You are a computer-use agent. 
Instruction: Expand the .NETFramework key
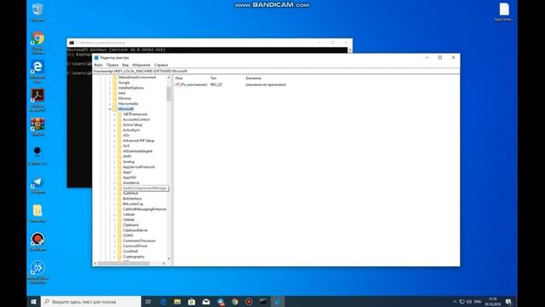click(115, 114)
